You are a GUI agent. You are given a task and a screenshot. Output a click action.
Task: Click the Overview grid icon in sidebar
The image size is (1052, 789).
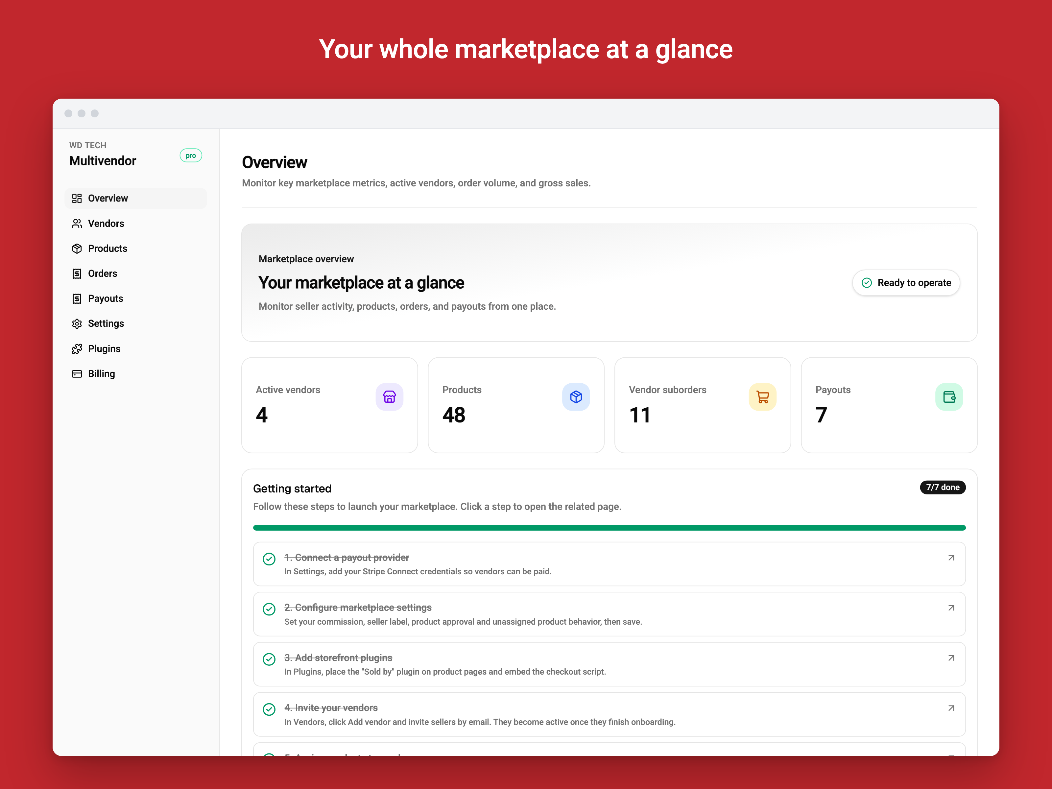[77, 198]
